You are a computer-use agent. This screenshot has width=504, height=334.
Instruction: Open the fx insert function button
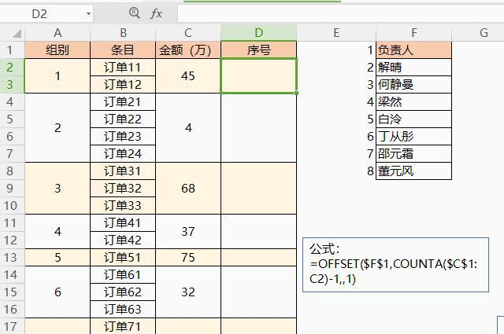[156, 13]
